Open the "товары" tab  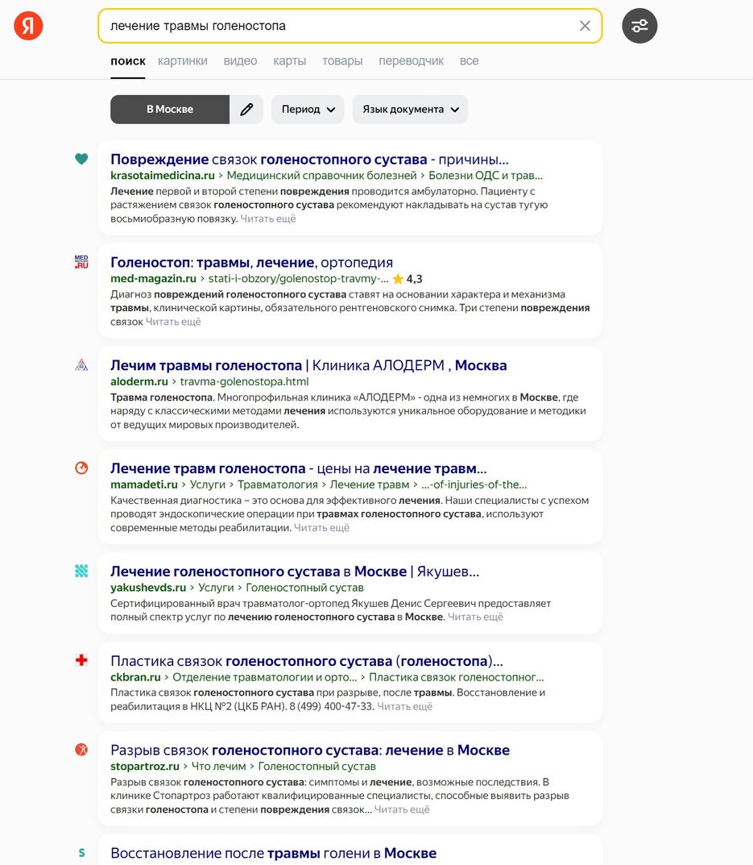342,61
